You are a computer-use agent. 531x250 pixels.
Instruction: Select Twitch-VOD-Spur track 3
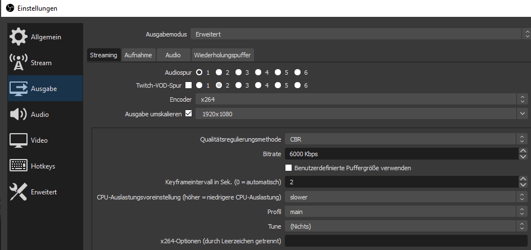pos(238,85)
